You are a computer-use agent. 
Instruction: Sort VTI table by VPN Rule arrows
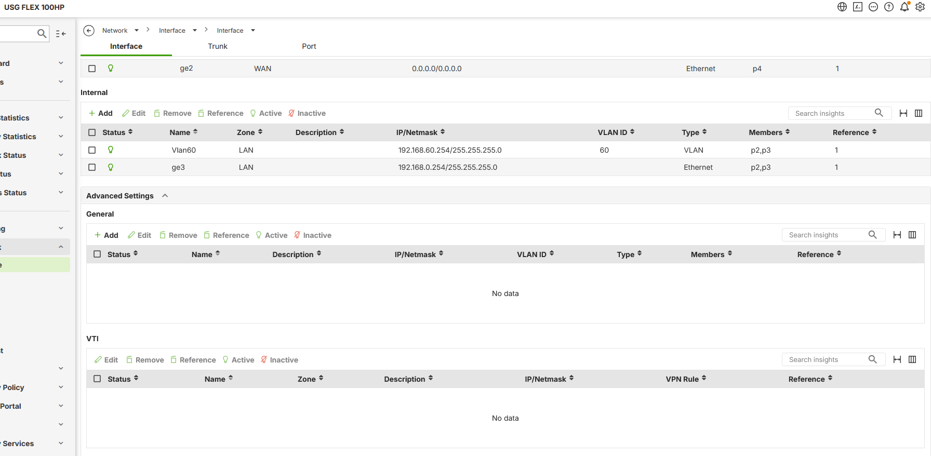(x=704, y=379)
